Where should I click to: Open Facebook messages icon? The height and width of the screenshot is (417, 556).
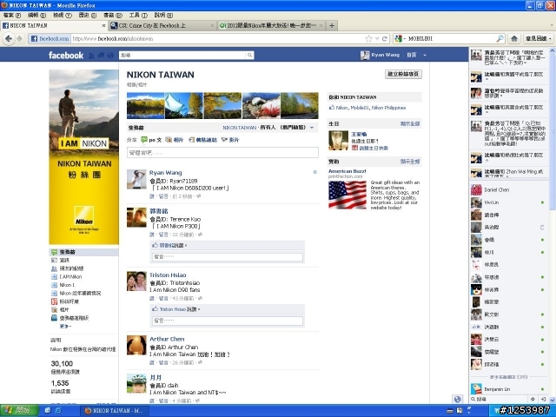point(101,56)
